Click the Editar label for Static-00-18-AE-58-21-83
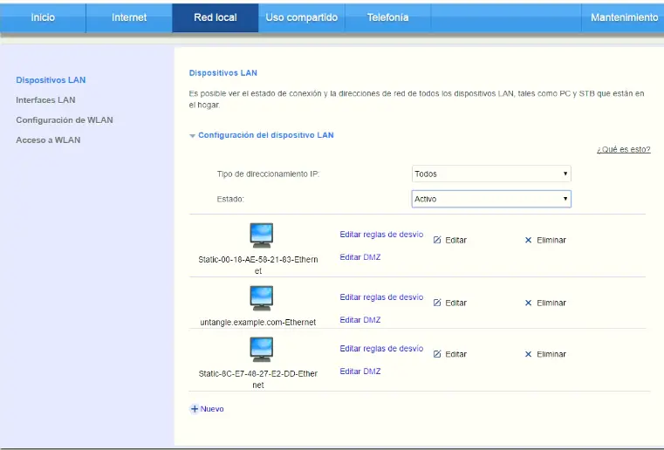The height and width of the screenshot is (450, 664). click(x=456, y=240)
